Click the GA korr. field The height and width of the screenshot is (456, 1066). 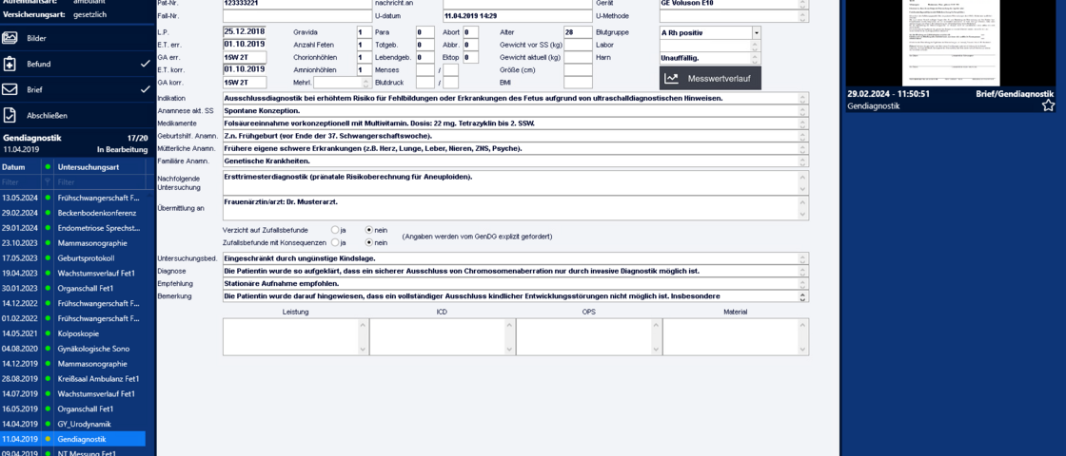click(x=244, y=83)
